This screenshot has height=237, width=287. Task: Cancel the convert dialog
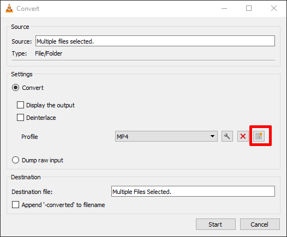point(260,224)
